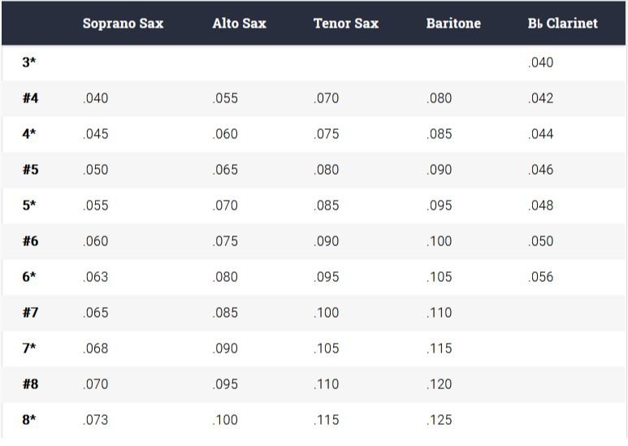
Task: Select the #5 row label
Action: point(30,170)
